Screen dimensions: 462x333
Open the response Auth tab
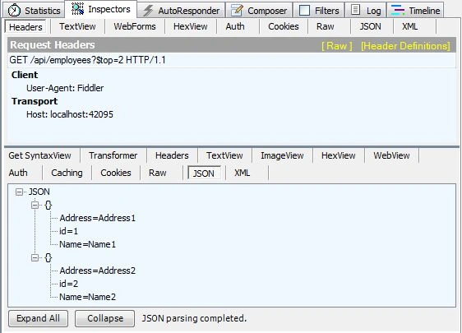18,173
